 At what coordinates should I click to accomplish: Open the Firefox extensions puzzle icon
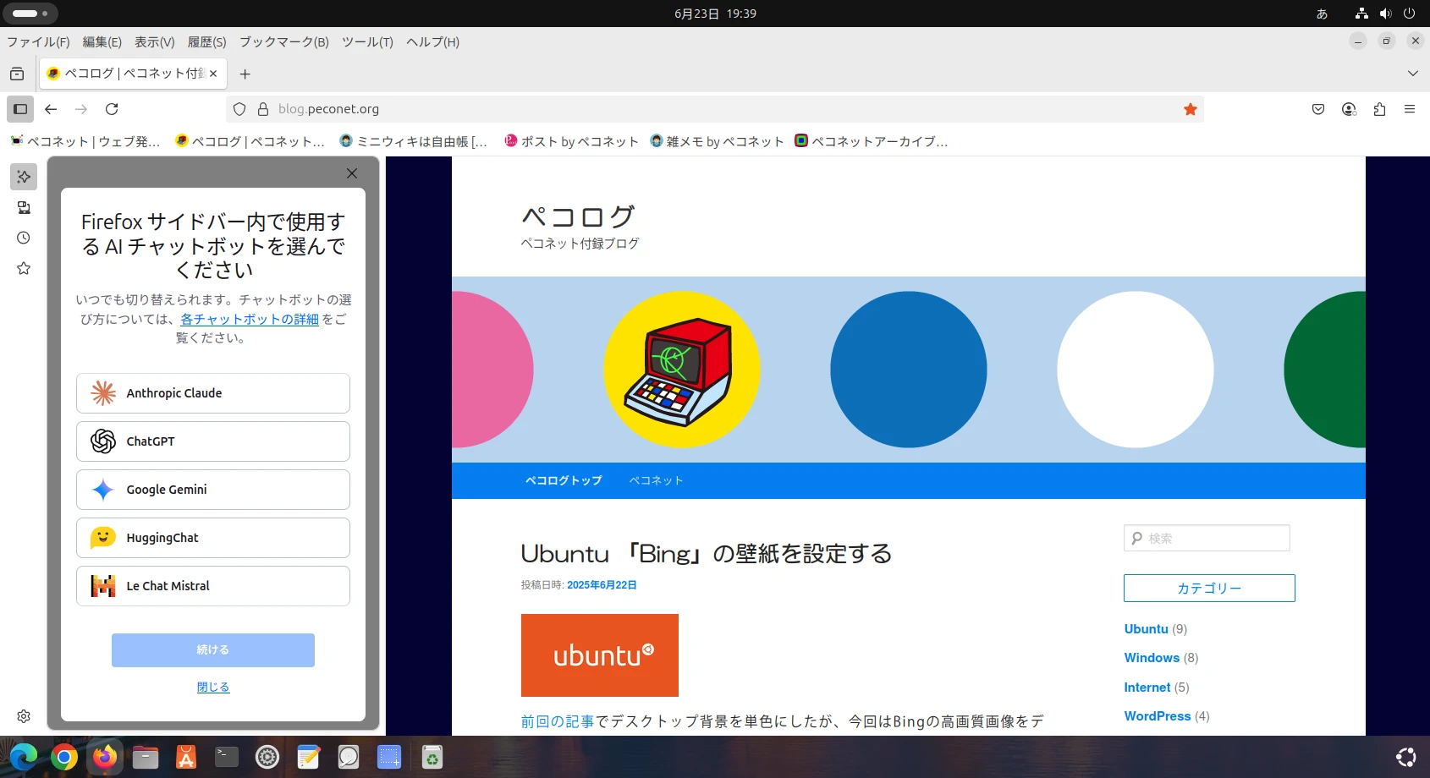(1379, 109)
